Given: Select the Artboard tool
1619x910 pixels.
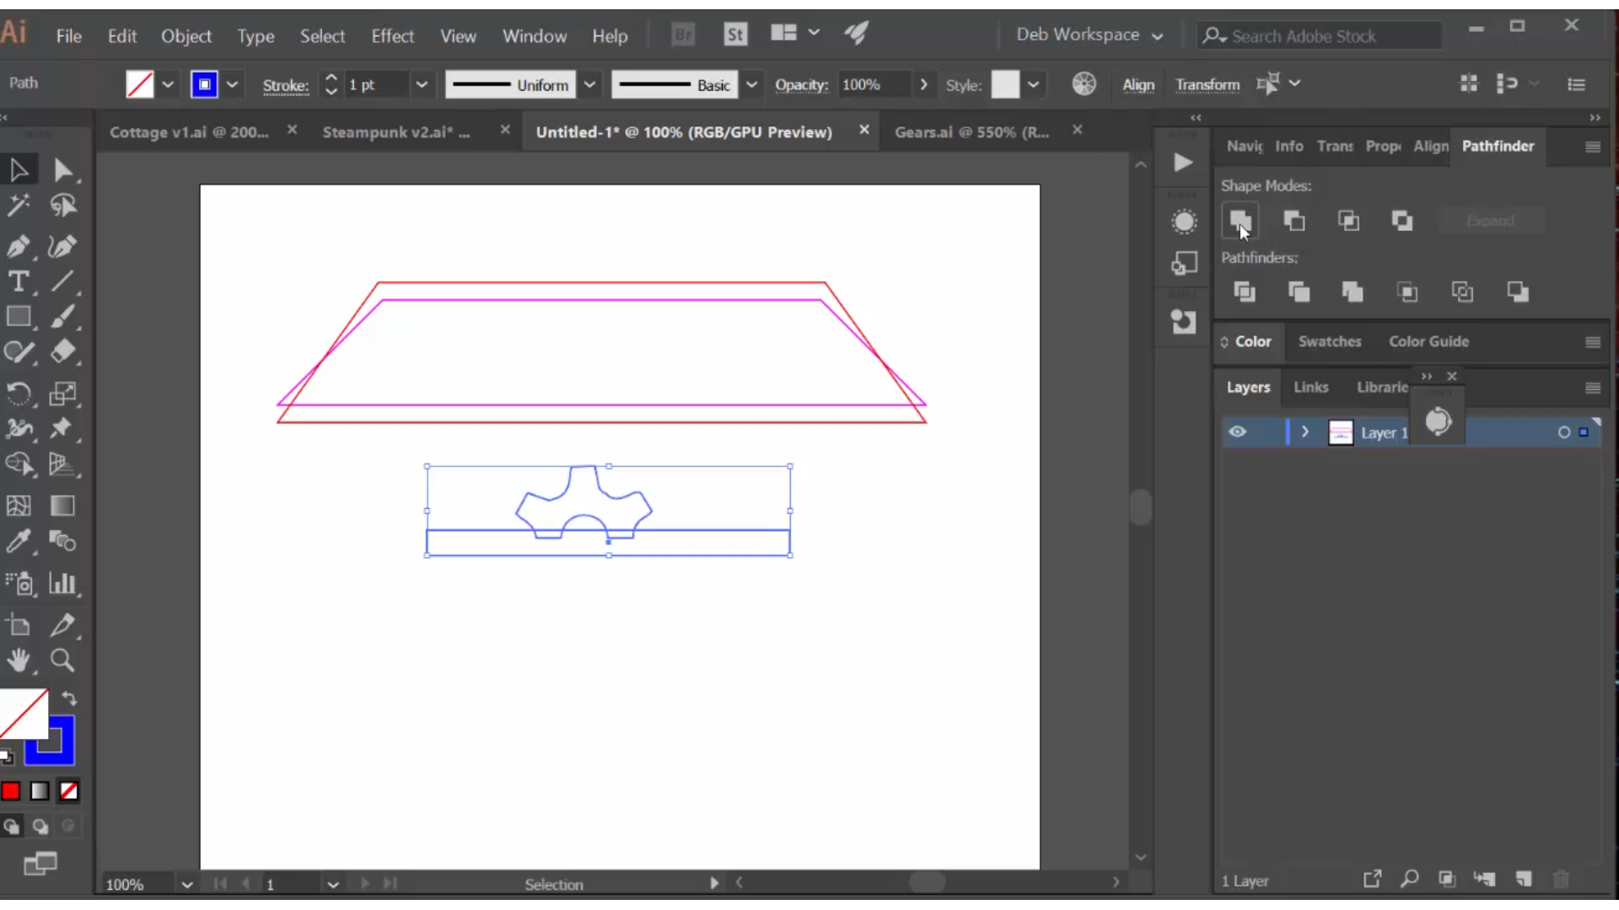Looking at the screenshot, I should coord(19,625).
